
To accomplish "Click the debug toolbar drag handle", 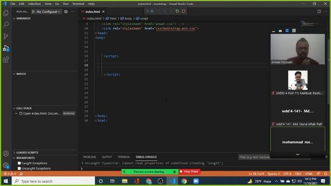I will pos(147,11).
